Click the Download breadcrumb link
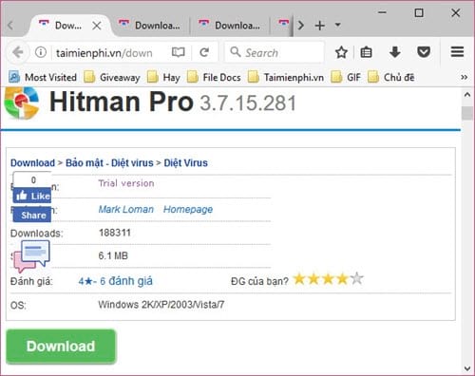The height and width of the screenshot is (376, 475). [32, 163]
